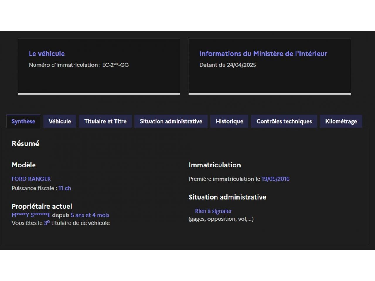Switch to the Synthèse tab
Image resolution: width=375 pixels, height=281 pixels.
(x=23, y=121)
